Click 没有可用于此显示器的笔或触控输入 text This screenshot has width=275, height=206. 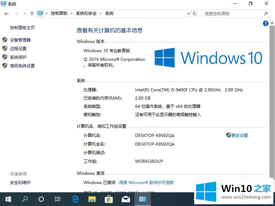[168, 115]
